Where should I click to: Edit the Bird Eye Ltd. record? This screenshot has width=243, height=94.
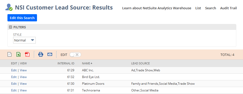[14, 77]
